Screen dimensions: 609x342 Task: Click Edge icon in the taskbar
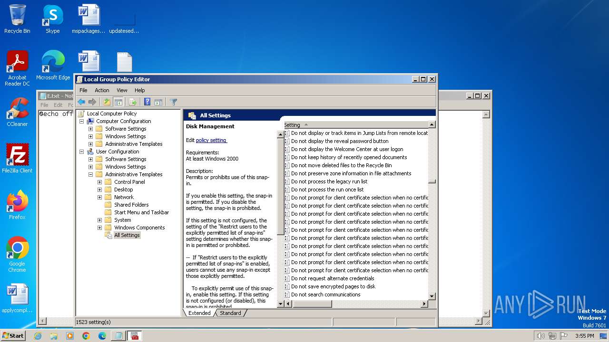[102, 336]
